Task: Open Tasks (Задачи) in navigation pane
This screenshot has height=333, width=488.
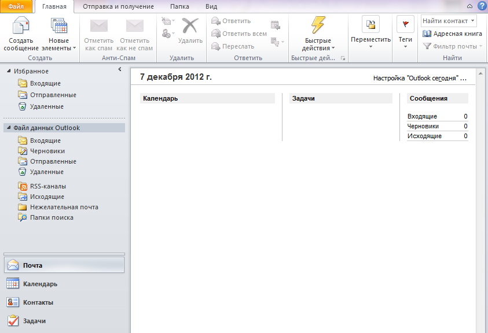Action: click(64, 321)
